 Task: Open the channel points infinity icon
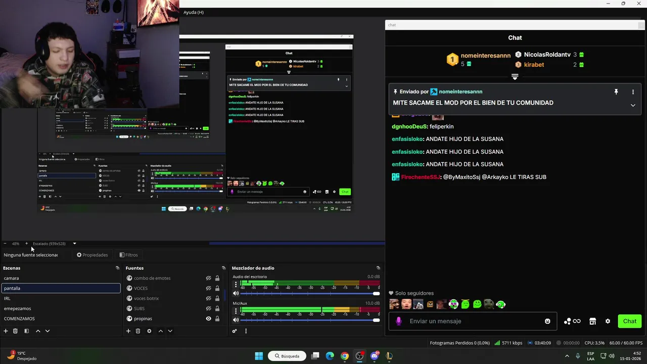tap(577, 321)
